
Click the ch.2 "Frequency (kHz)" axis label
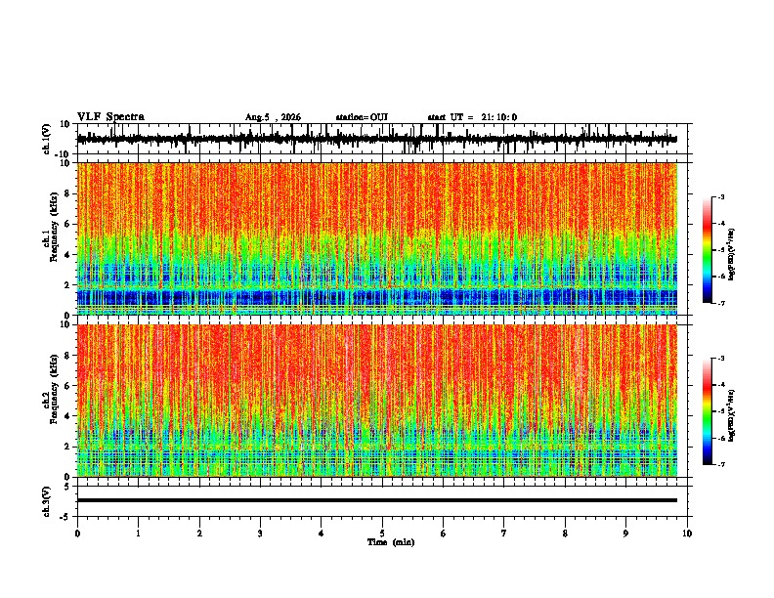point(54,390)
